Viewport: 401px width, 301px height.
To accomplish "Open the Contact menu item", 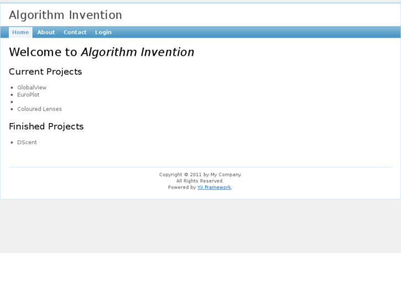I will click(x=75, y=33).
